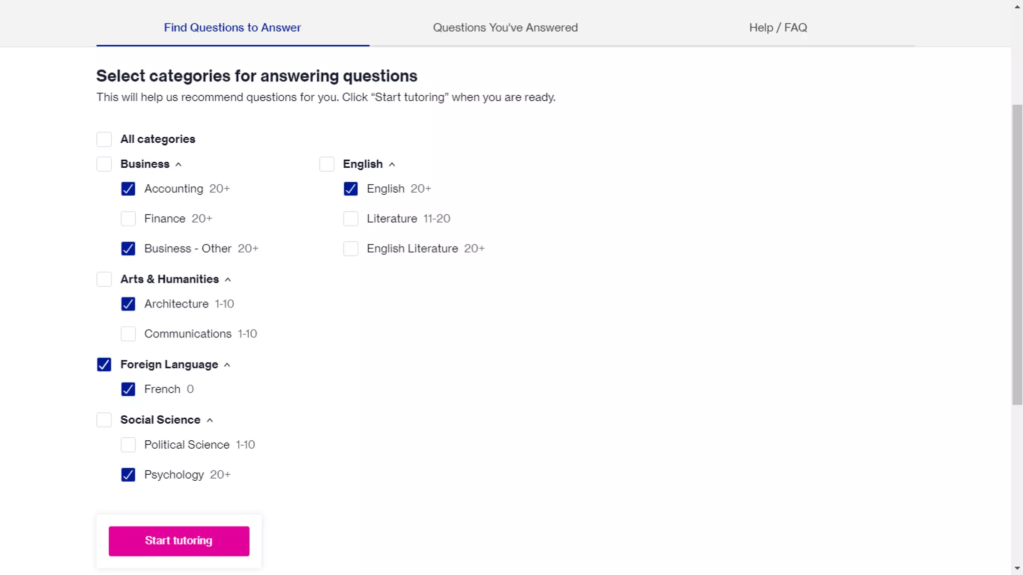Check the Political Science checkbox

coord(128,445)
